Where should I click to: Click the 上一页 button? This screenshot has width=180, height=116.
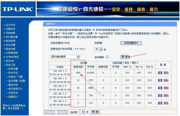[x=49, y=112]
